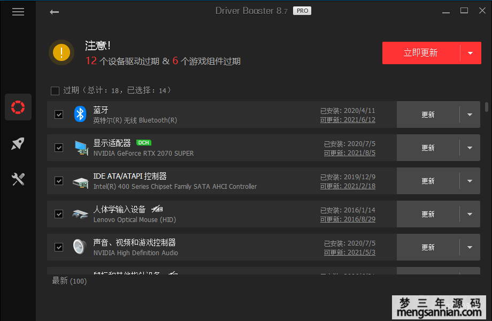The width and height of the screenshot is (492, 321).
Task: Update the NVIDIA High Definition Audio driver
Action: [428, 247]
